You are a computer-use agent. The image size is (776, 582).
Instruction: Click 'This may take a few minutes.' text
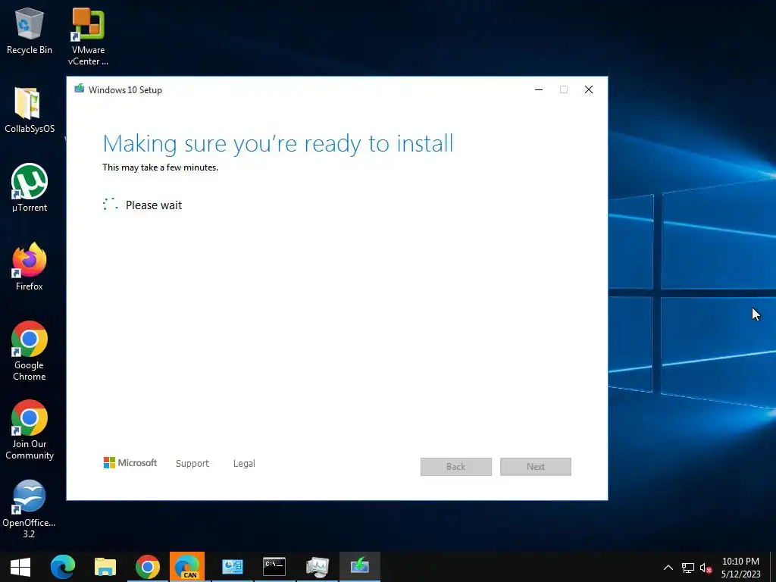[161, 167]
